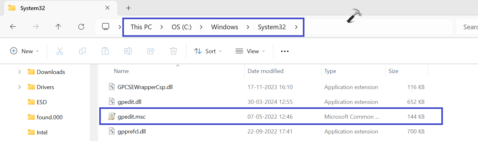Add a new File Explorer tab

point(128,8)
